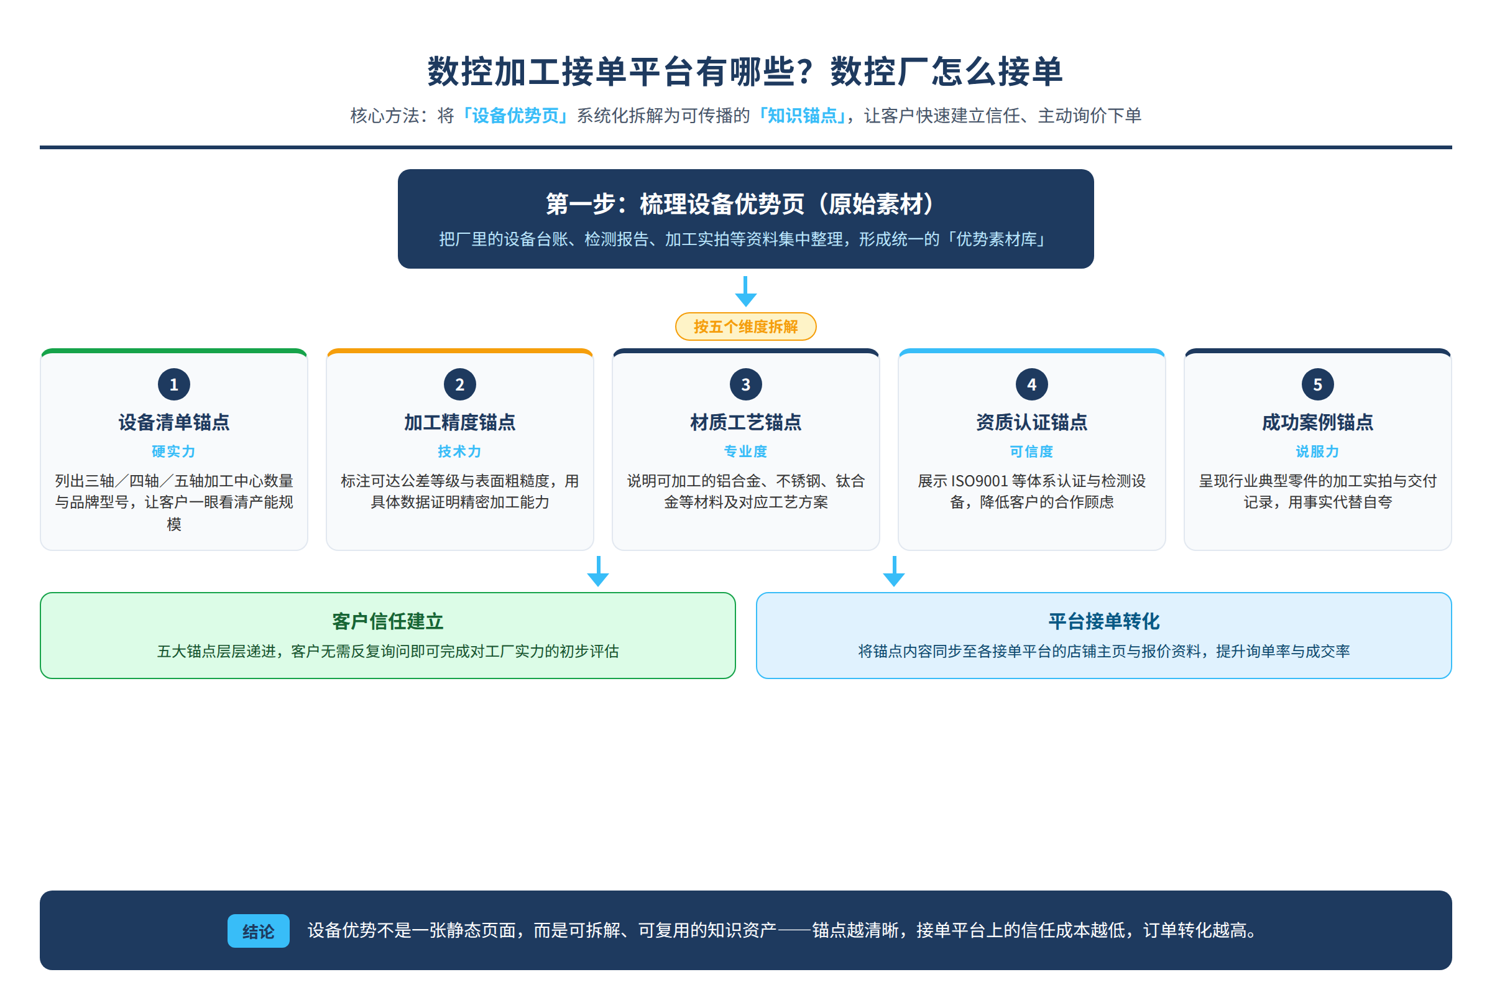Select the 成功案例锚点 card title

(x=1317, y=422)
